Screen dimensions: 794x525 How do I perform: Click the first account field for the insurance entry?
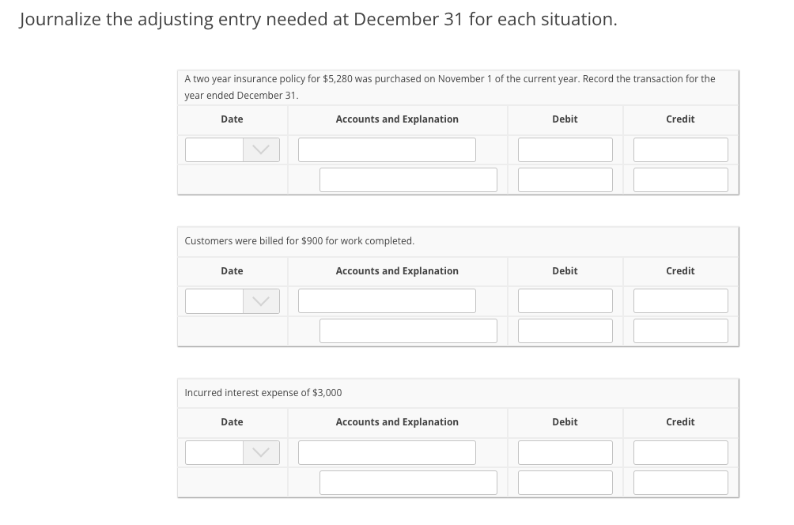[x=386, y=149]
